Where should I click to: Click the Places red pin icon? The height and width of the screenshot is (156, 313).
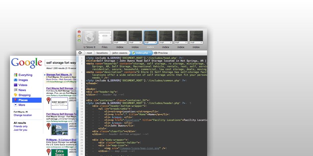[16, 100]
